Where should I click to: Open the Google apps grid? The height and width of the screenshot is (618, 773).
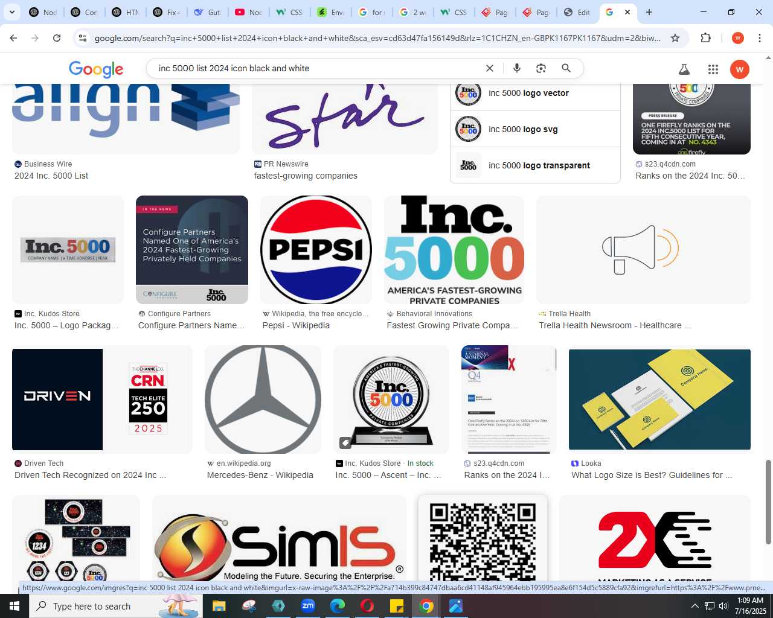pos(713,69)
